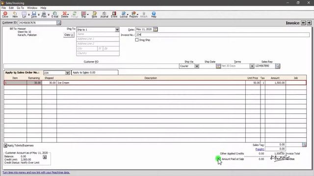Image resolution: width=314 pixels, height=176 pixels.
Task: Click the Customer ID input field
Action: pos(37,23)
